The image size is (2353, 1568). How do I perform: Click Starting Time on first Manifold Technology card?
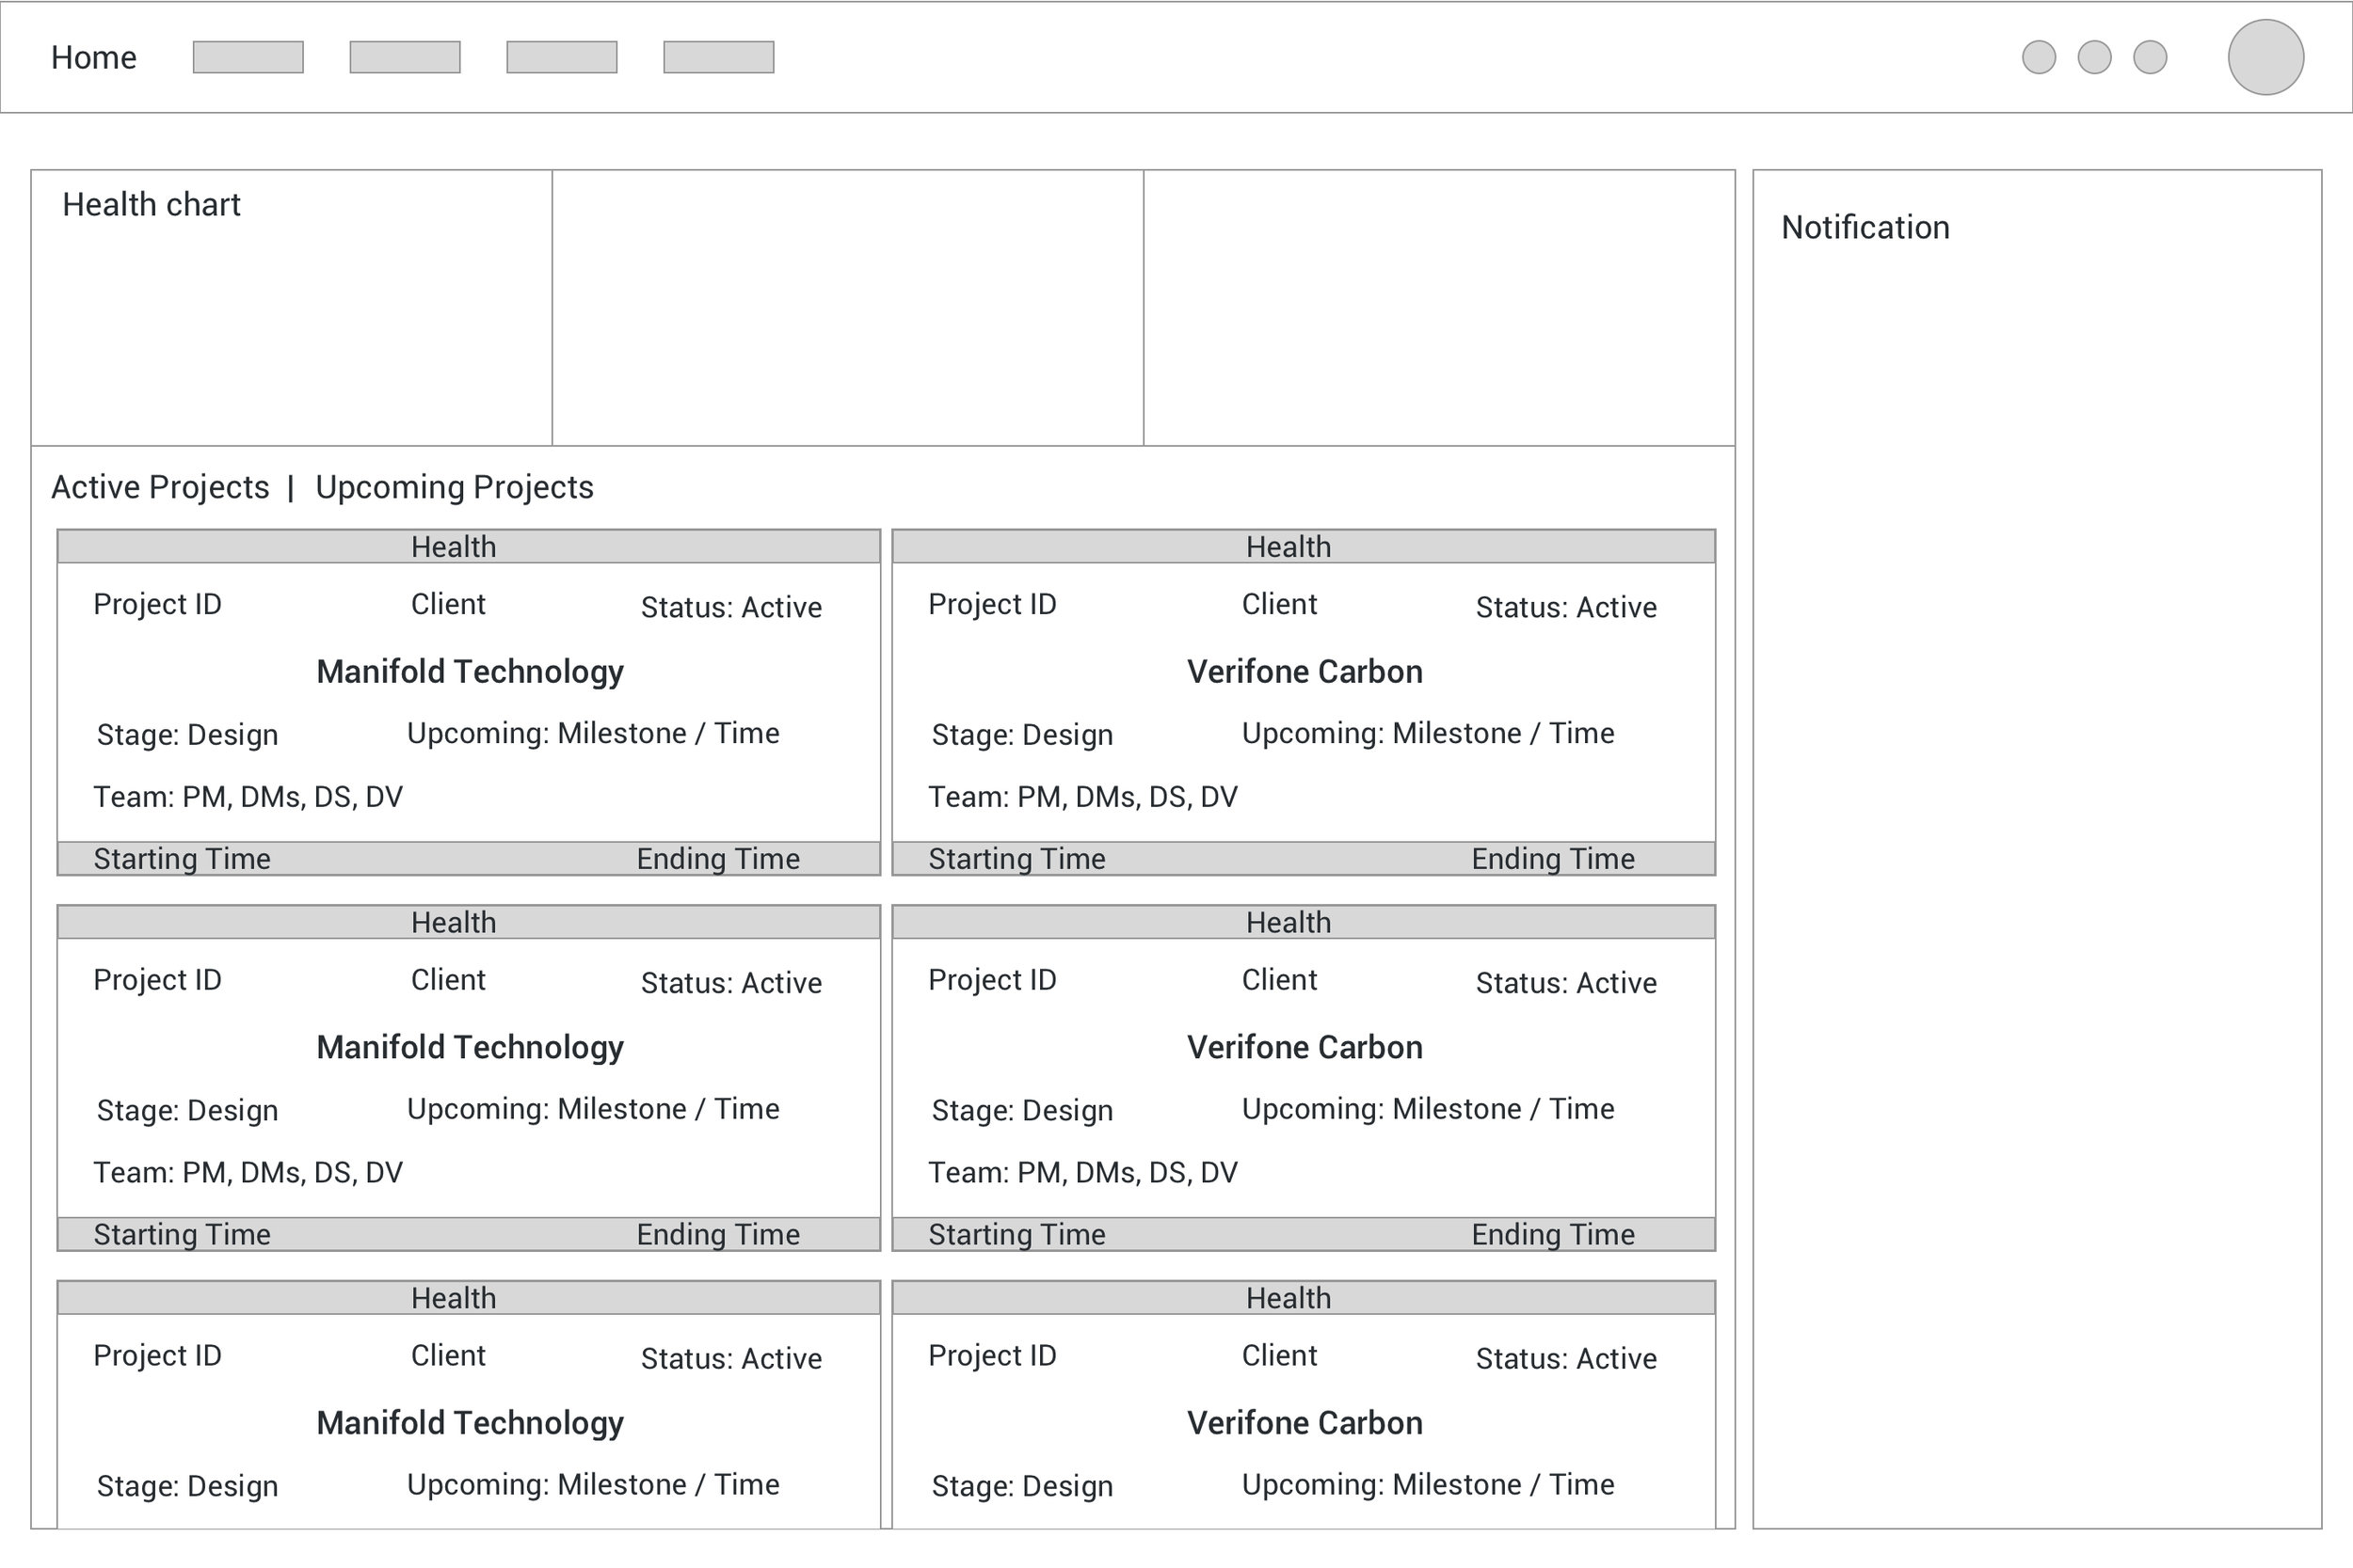(182, 859)
